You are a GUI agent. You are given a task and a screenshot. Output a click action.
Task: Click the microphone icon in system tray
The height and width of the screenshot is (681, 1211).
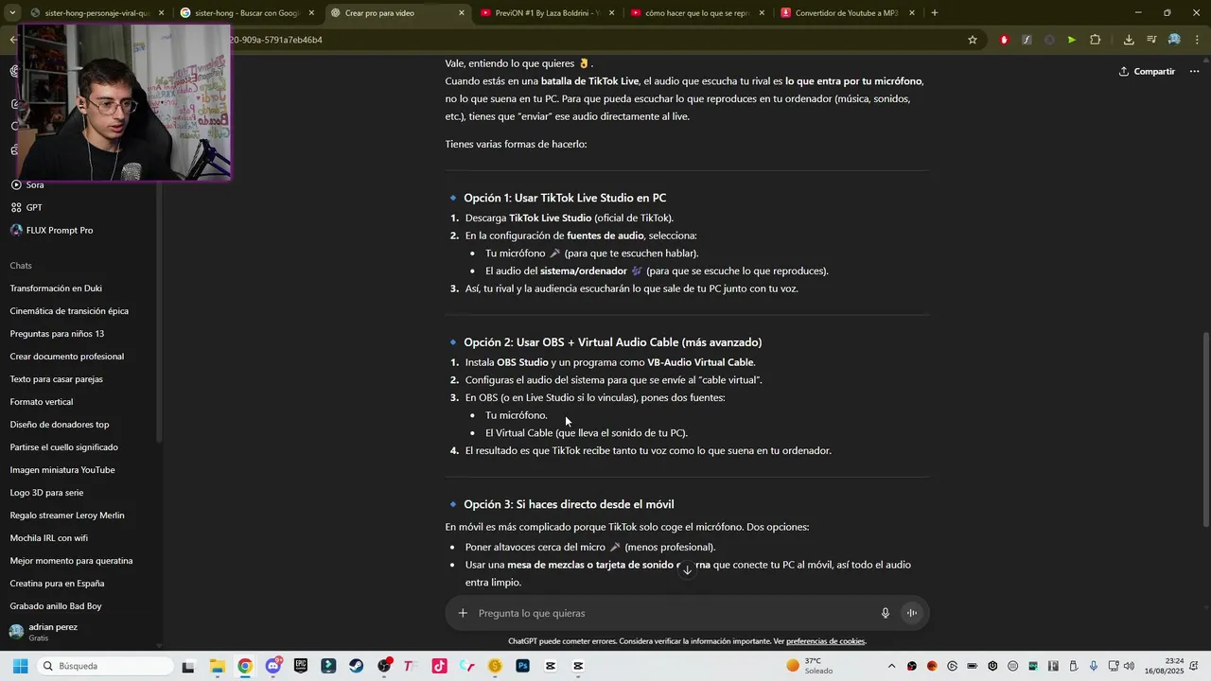1094,666
